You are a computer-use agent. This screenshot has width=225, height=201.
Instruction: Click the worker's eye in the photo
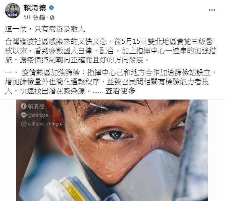[115, 135]
